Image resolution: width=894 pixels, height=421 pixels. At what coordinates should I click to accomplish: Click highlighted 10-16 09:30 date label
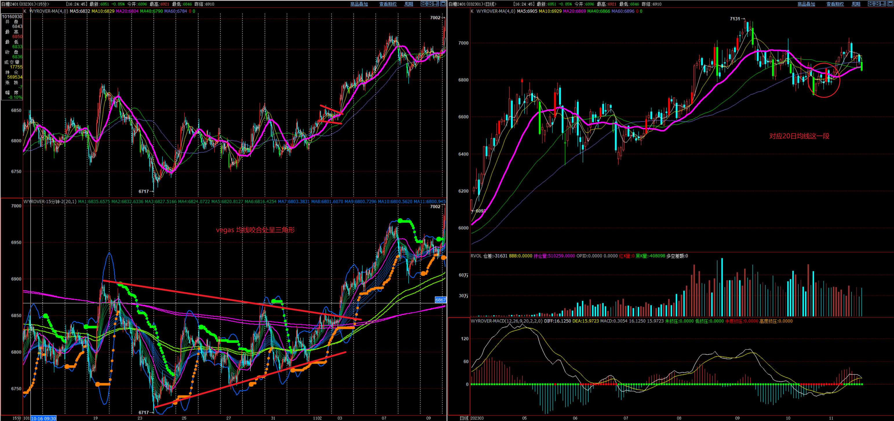point(43,418)
